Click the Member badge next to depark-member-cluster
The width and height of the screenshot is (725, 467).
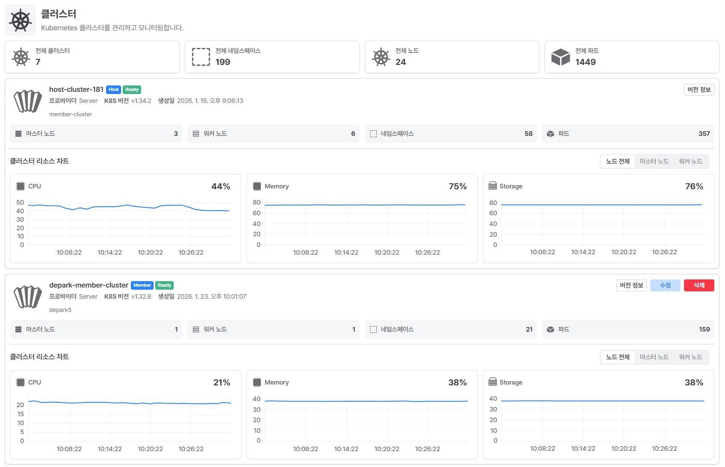142,285
